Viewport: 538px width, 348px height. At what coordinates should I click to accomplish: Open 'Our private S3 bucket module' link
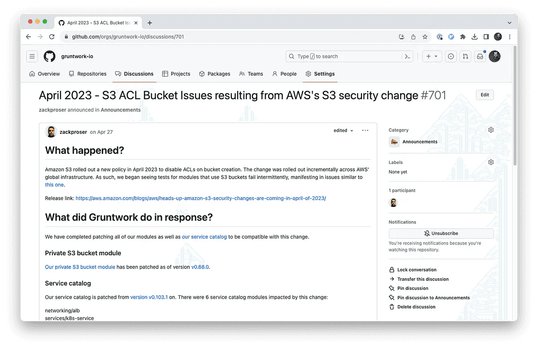tap(80, 267)
